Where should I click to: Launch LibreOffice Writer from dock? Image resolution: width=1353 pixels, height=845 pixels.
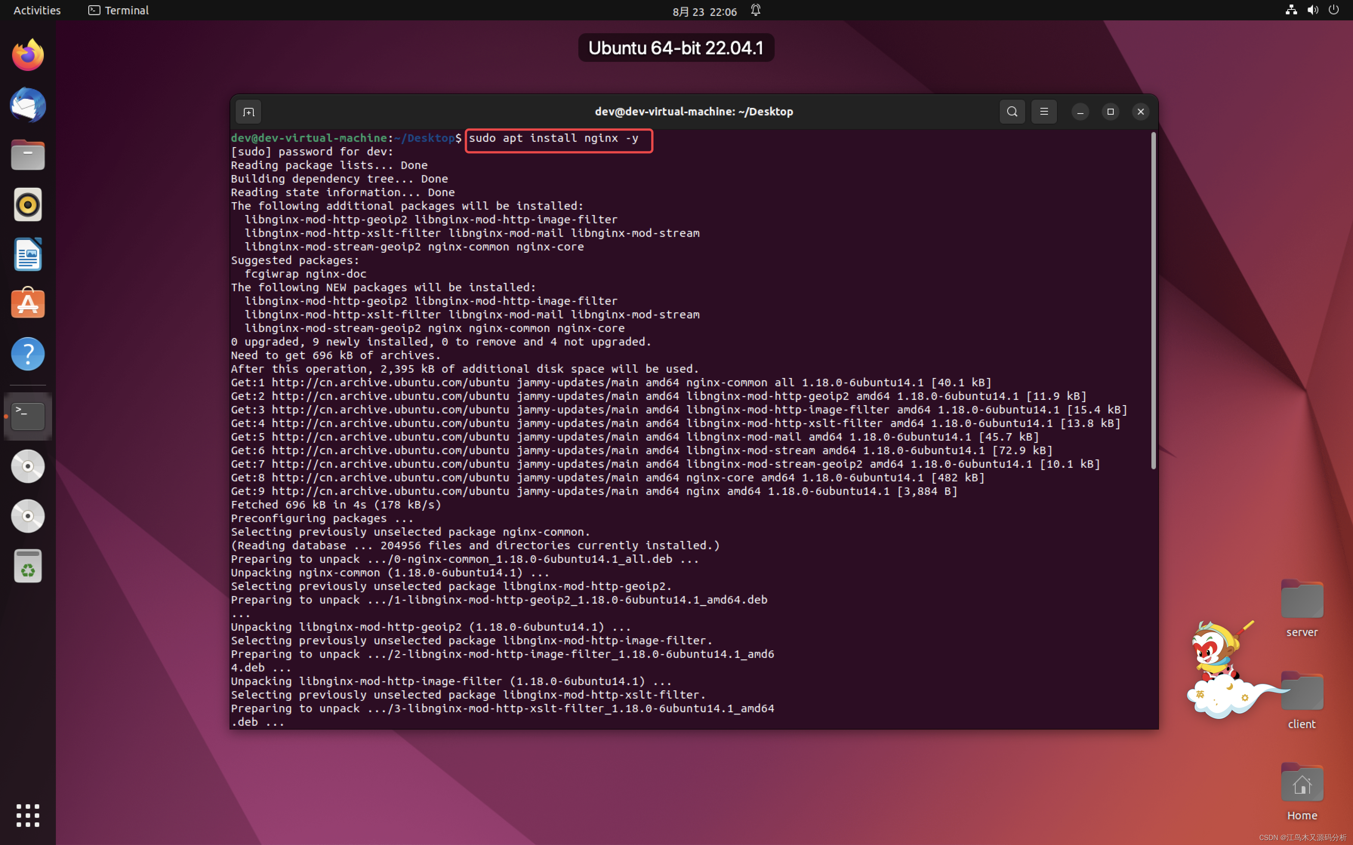point(28,254)
